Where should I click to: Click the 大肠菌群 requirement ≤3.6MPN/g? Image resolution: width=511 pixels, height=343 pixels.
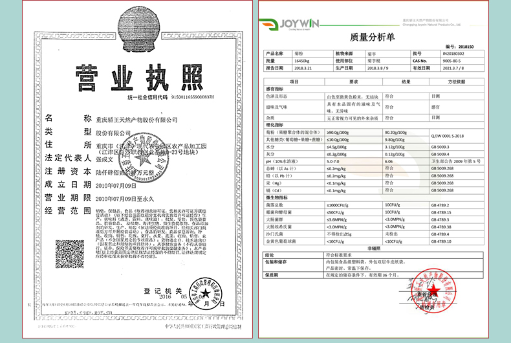(x=337, y=220)
